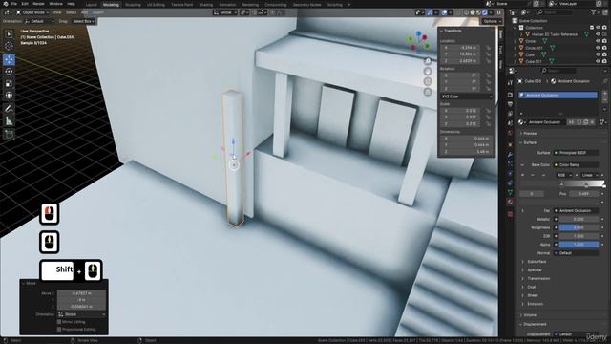611x344 pixels.
Task: Open the XYZ Euler rotation mode dropdown
Action: pos(467,97)
